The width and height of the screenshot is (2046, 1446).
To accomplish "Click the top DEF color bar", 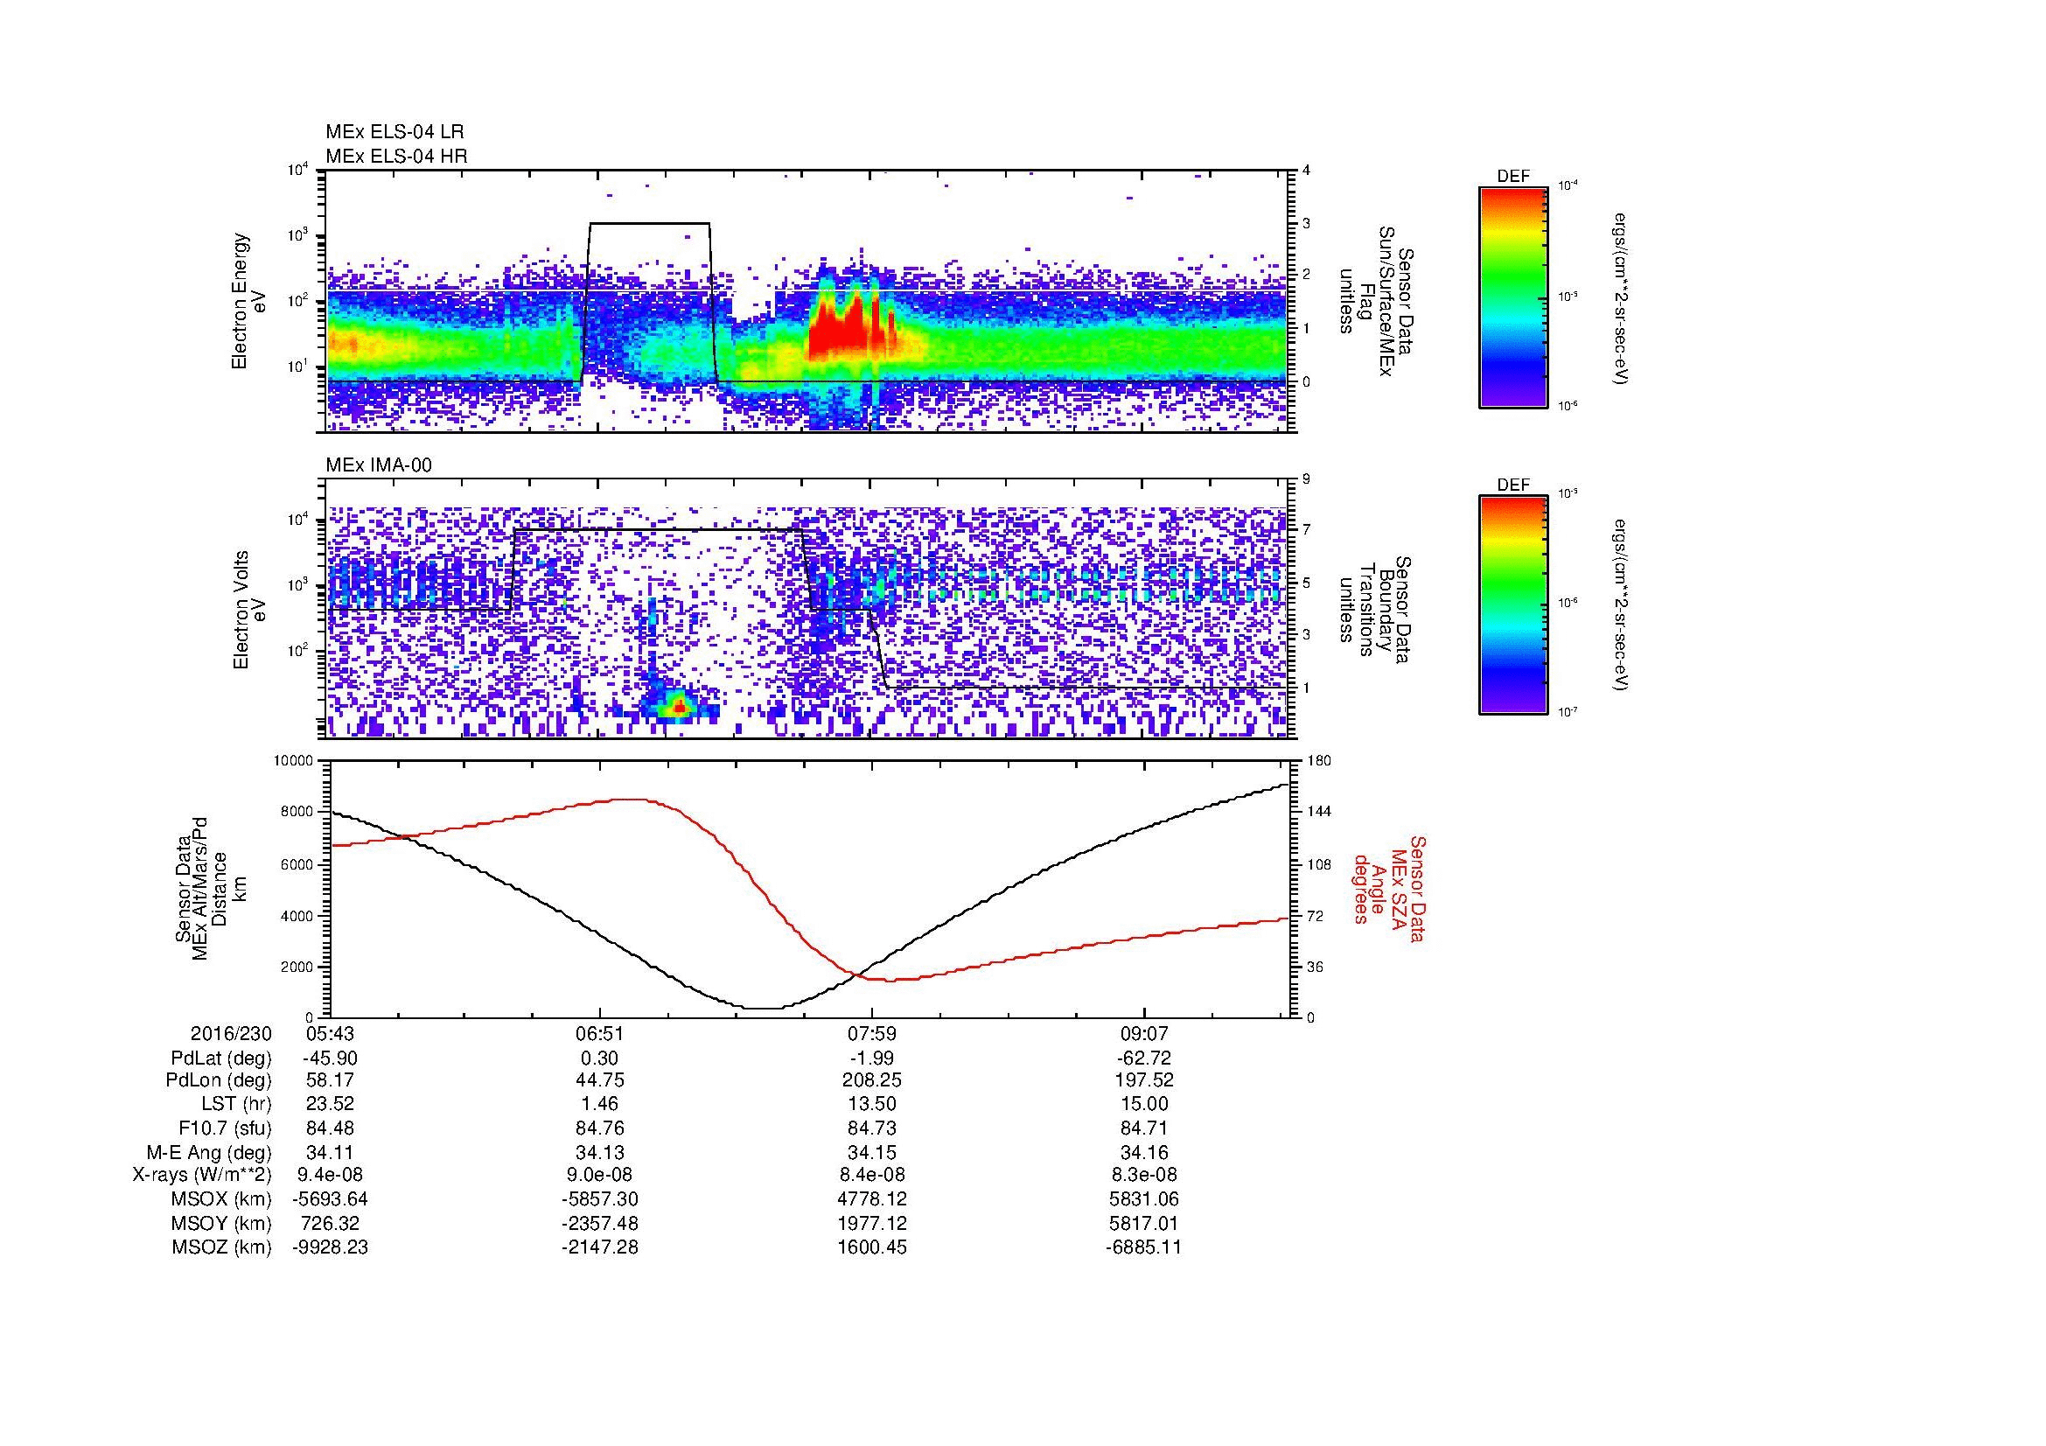I will (1513, 297).
